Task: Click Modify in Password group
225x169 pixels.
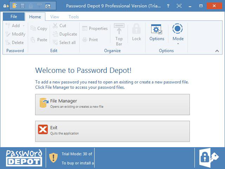Action: pyautogui.click(x=15, y=34)
